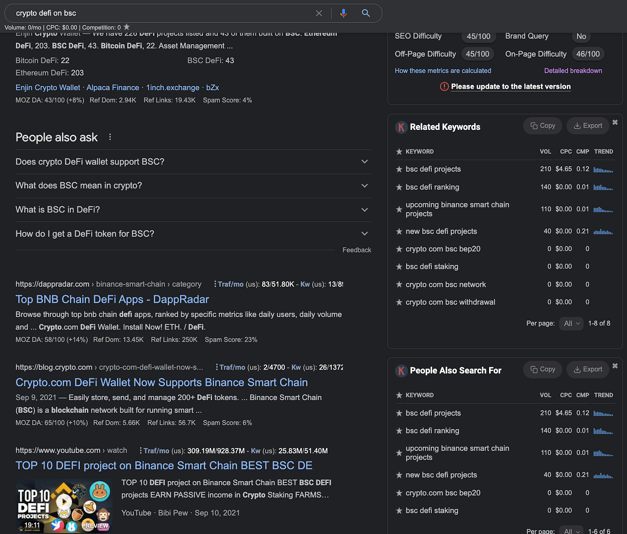Image resolution: width=627 pixels, height=534 pixels.
Task: Click the Brand Query 'No' value
Action: (581, 36)
